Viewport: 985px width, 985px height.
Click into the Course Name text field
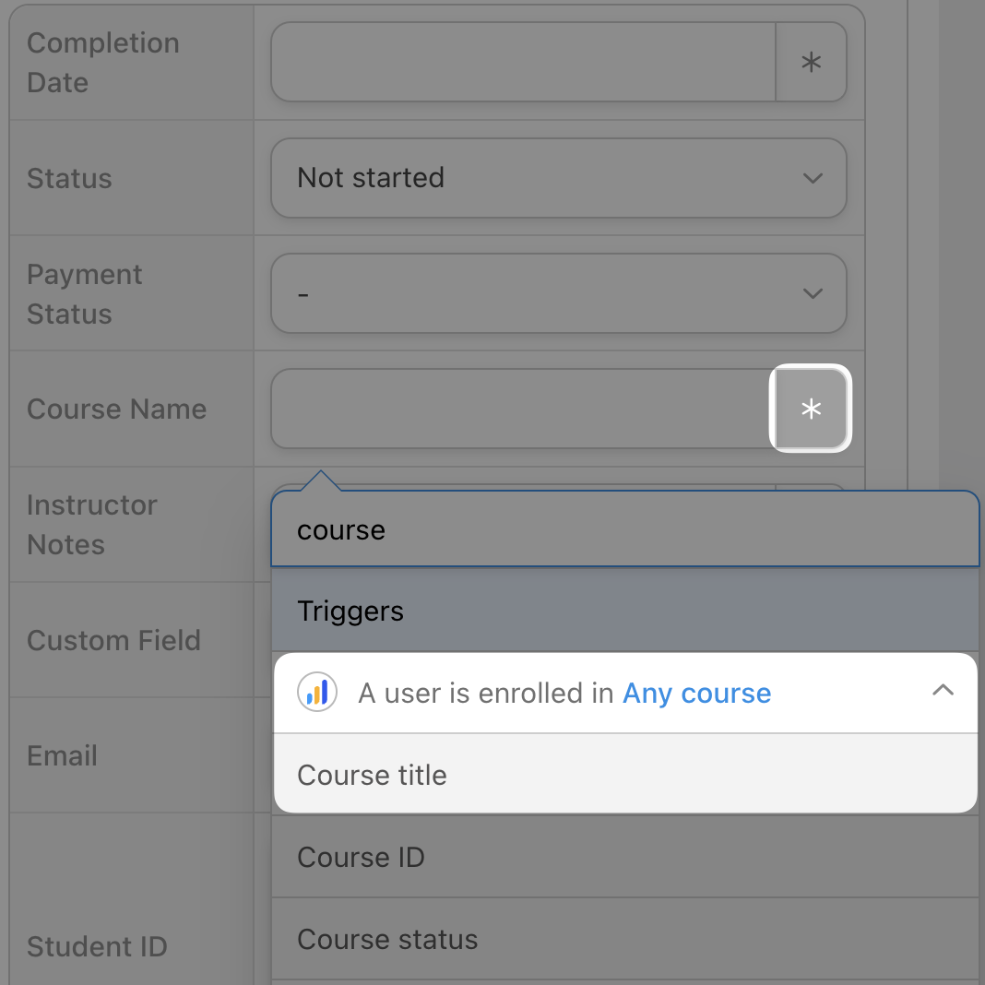pos(521,409)
